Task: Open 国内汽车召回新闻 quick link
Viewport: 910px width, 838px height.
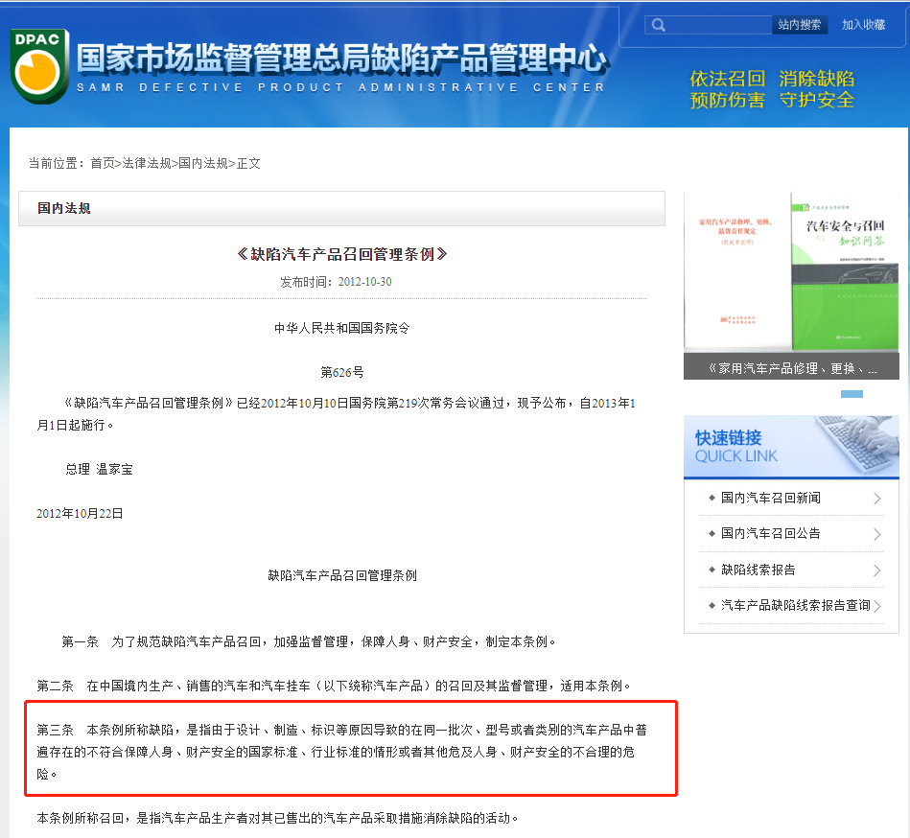Action: (x=771, y=498)
